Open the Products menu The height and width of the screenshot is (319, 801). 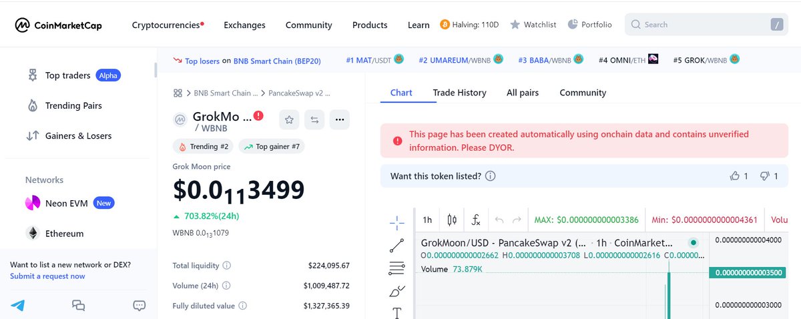point(370,25)
